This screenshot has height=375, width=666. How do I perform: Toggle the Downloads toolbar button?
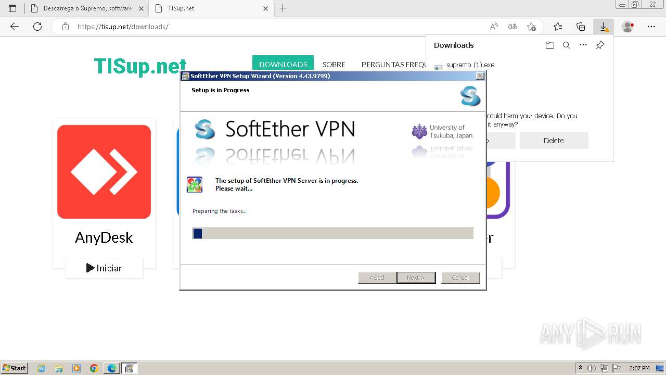[604, 27]
